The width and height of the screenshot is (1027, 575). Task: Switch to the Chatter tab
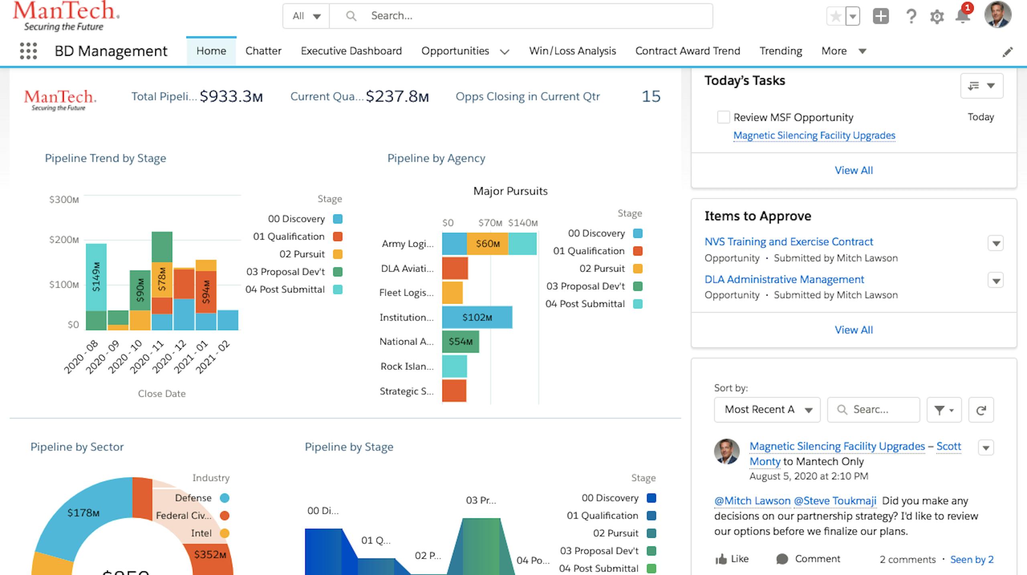point(263,51)
